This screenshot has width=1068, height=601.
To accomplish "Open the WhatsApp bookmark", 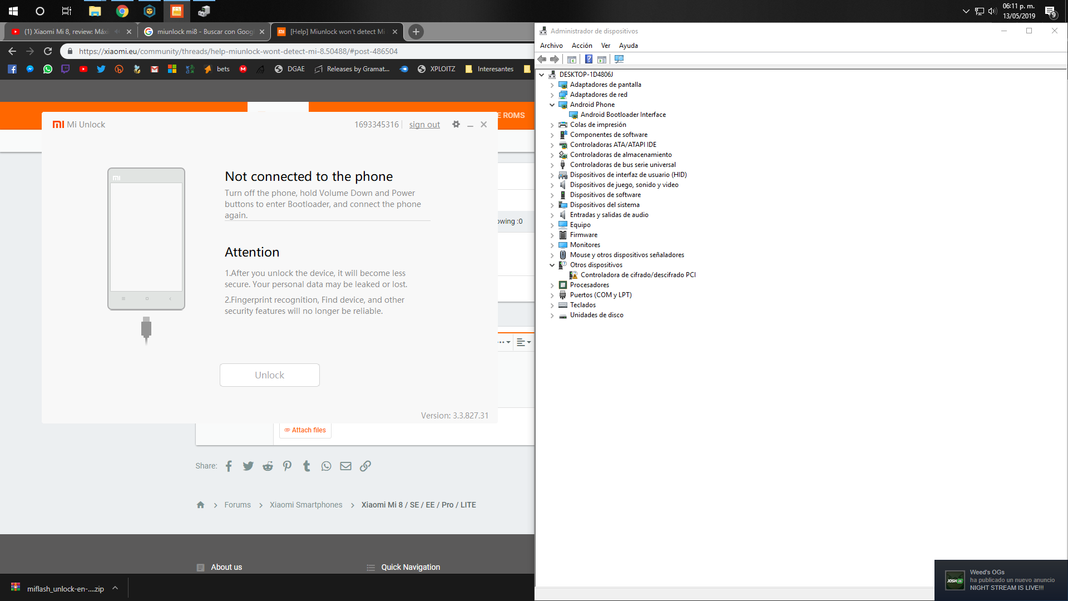I will click(x=48, y=69).
